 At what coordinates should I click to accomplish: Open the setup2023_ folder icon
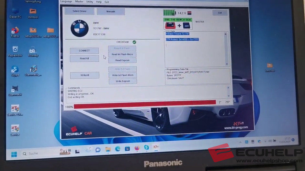coord(51,33)
